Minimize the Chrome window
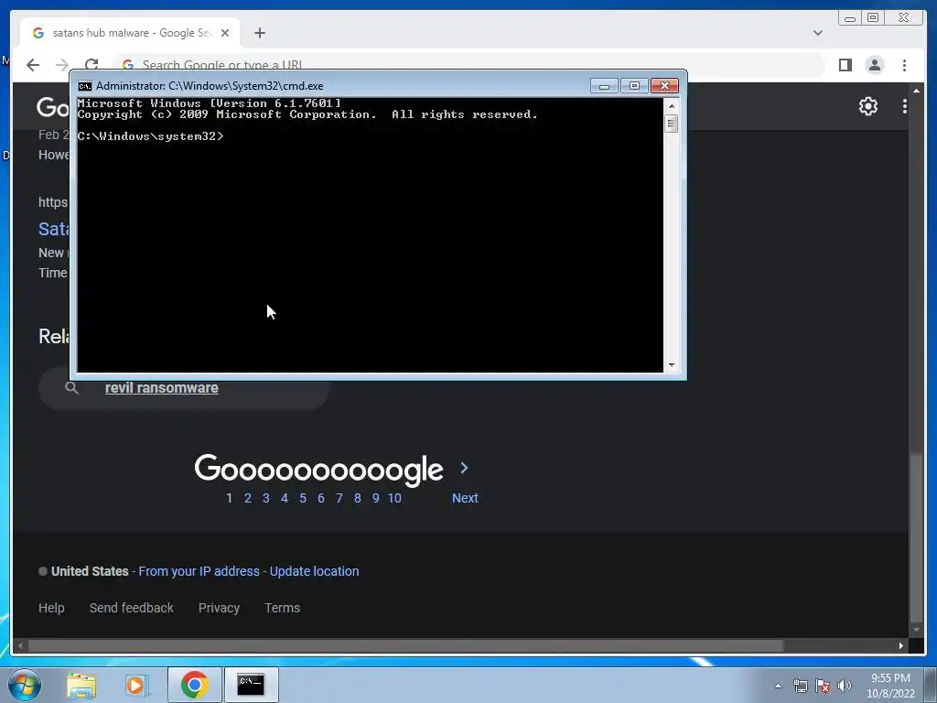Screen dimensions: 937x703 point(850,18)
